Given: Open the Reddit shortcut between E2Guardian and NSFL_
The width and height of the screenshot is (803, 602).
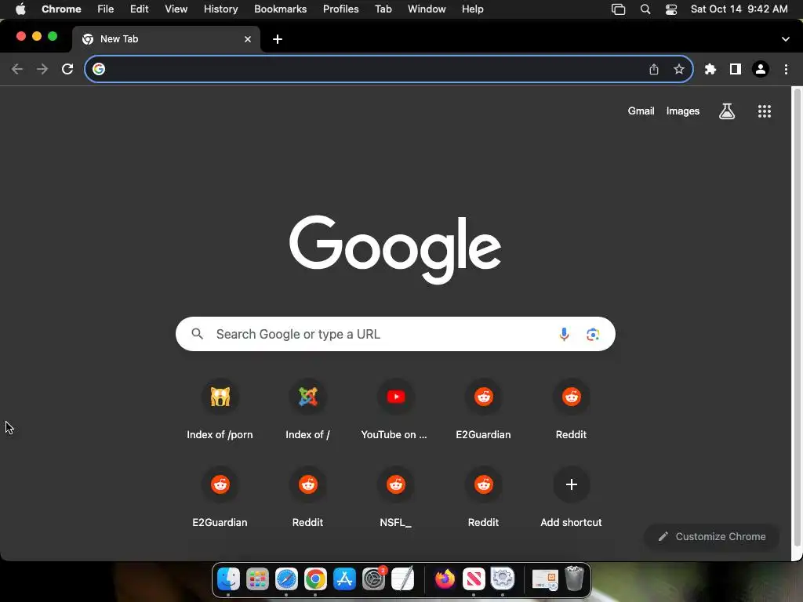Looking at the screenshot, I should pyautogui.click(x=307, y=498).
